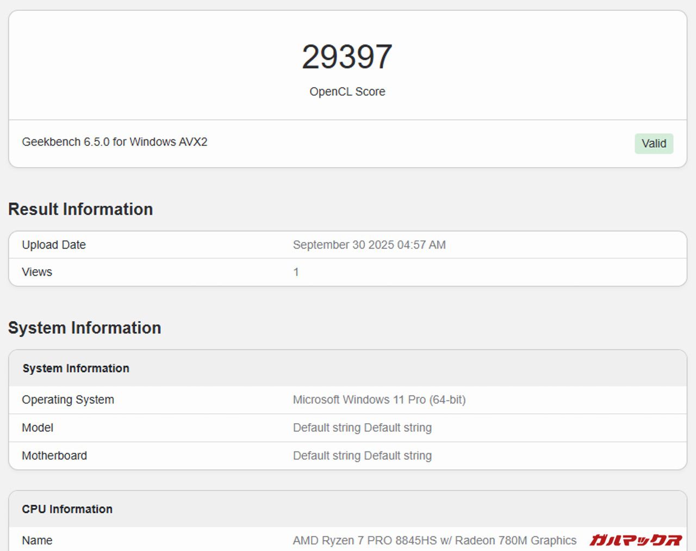Viewport: 696px width, 551px height.
Task: Click the large System Information section heading
Action: [84, 328]
